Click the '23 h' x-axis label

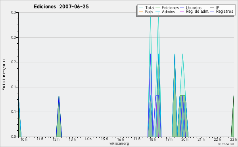click(x=234, y=139)
